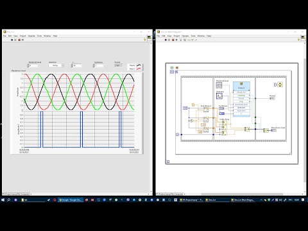
Task: Open context help in front panel window
Action: pos(145,40)
